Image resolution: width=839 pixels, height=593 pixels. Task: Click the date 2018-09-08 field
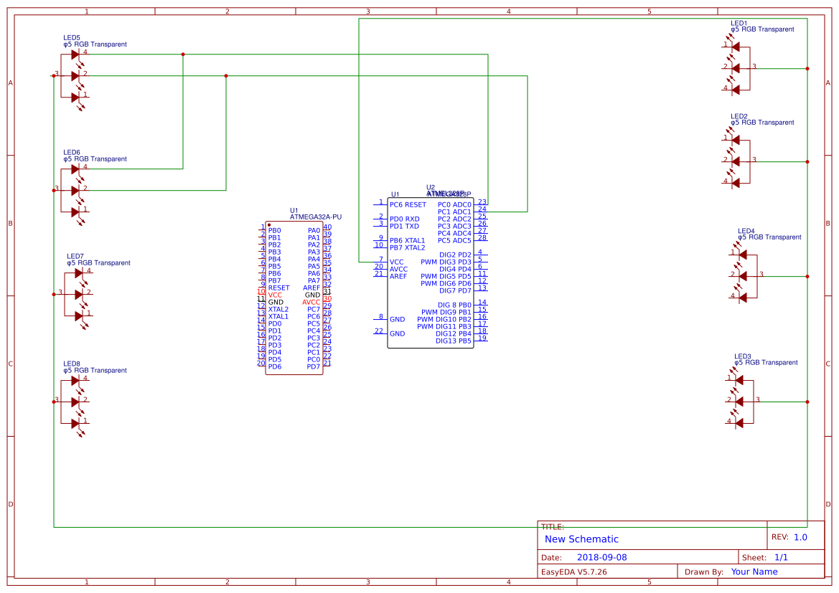(x=601, y=557)
